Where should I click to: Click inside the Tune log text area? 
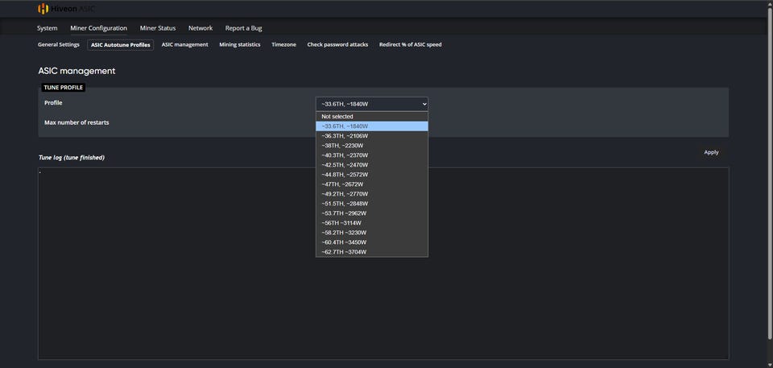point(383,263)
